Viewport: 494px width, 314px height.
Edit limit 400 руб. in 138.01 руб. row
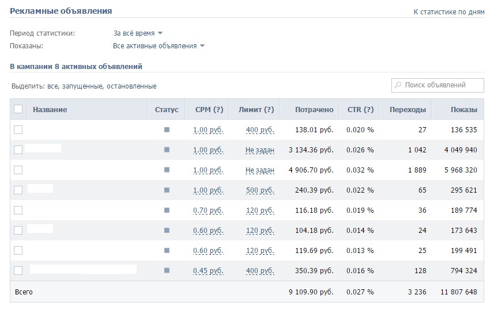tap(260, 130)
